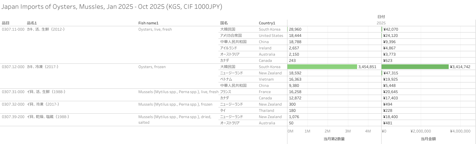Select item code 0307.31-000
The height and width of the screenshot is (144, 476).
[x=13, y=92]
